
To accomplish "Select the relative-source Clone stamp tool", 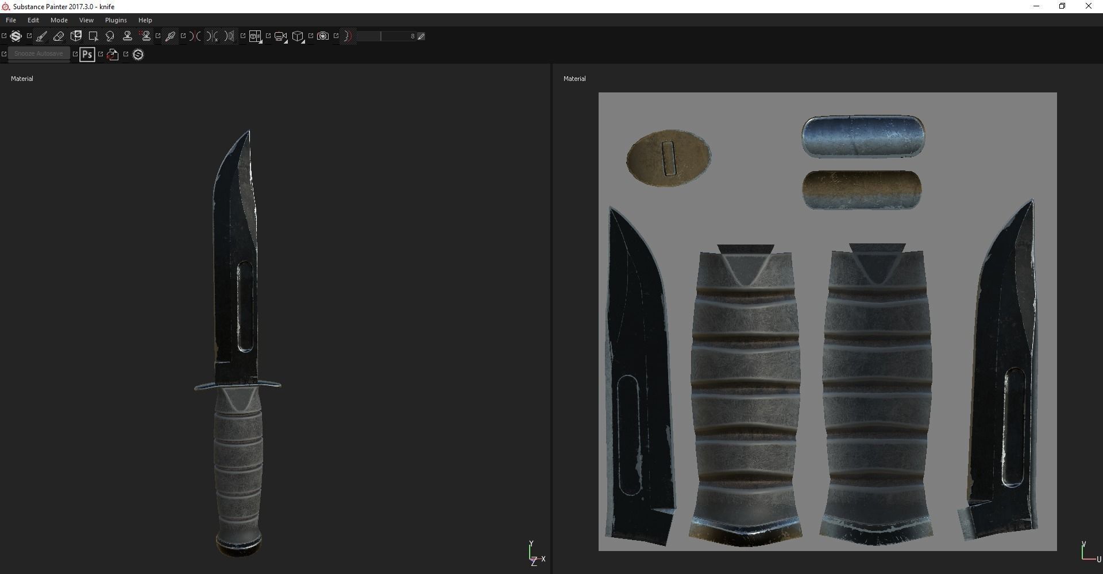I will coord(146,37).
